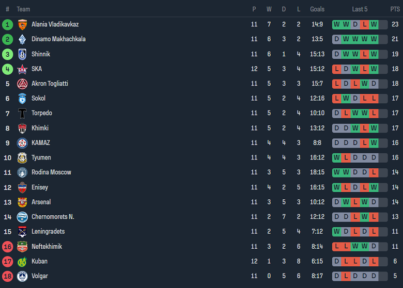Click the Shinnik club crest

[22, 54]
